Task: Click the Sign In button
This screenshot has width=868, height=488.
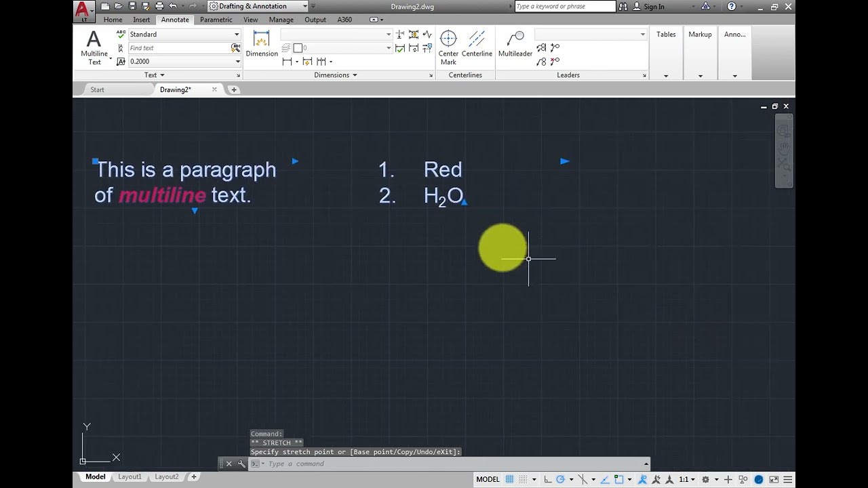Action: pyautogui.click(x=649, y=6)
